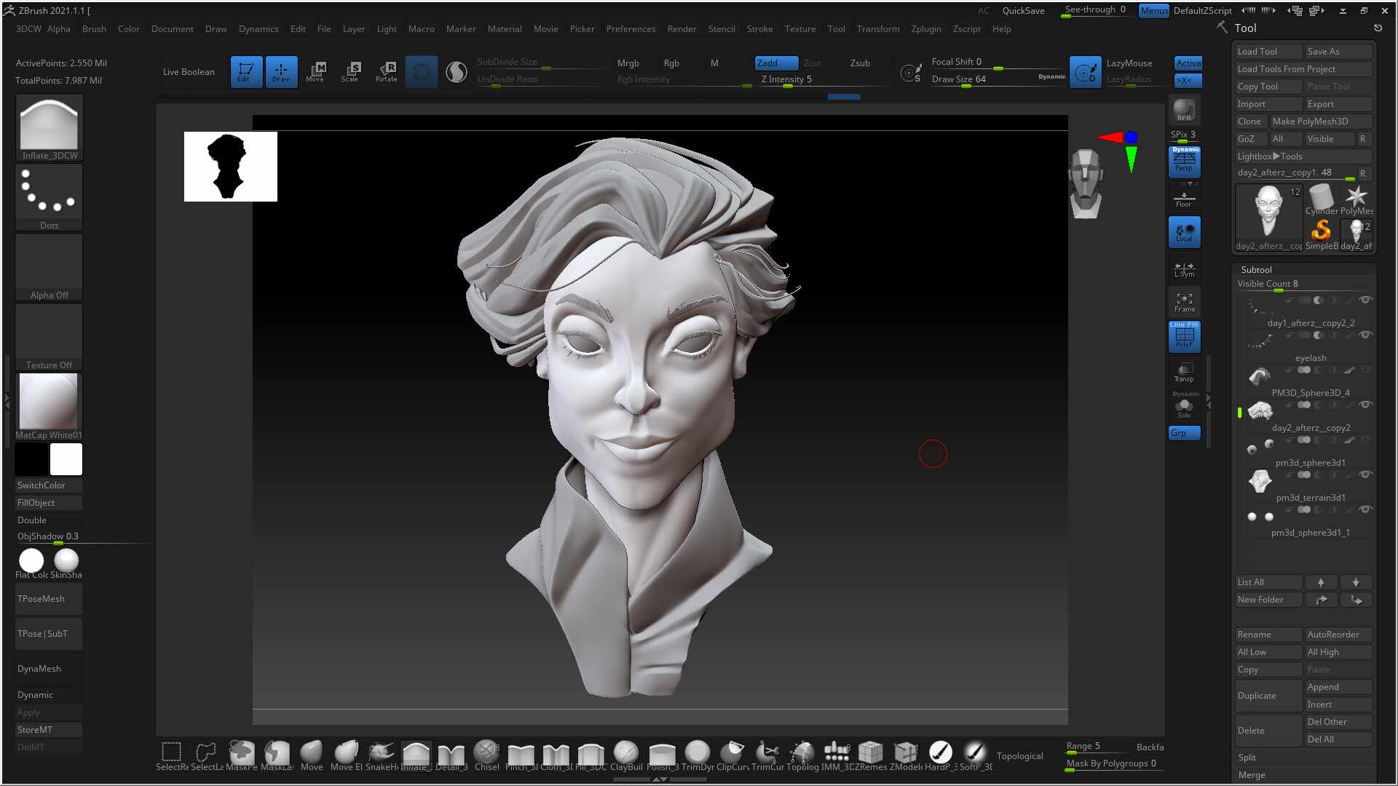Click the BPR render icon
1398x786 pixels.
click(x=1184, y=110)
